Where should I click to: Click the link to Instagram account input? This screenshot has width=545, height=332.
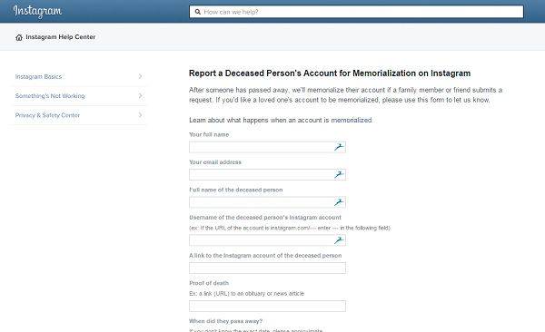click(x=267, y=268)
